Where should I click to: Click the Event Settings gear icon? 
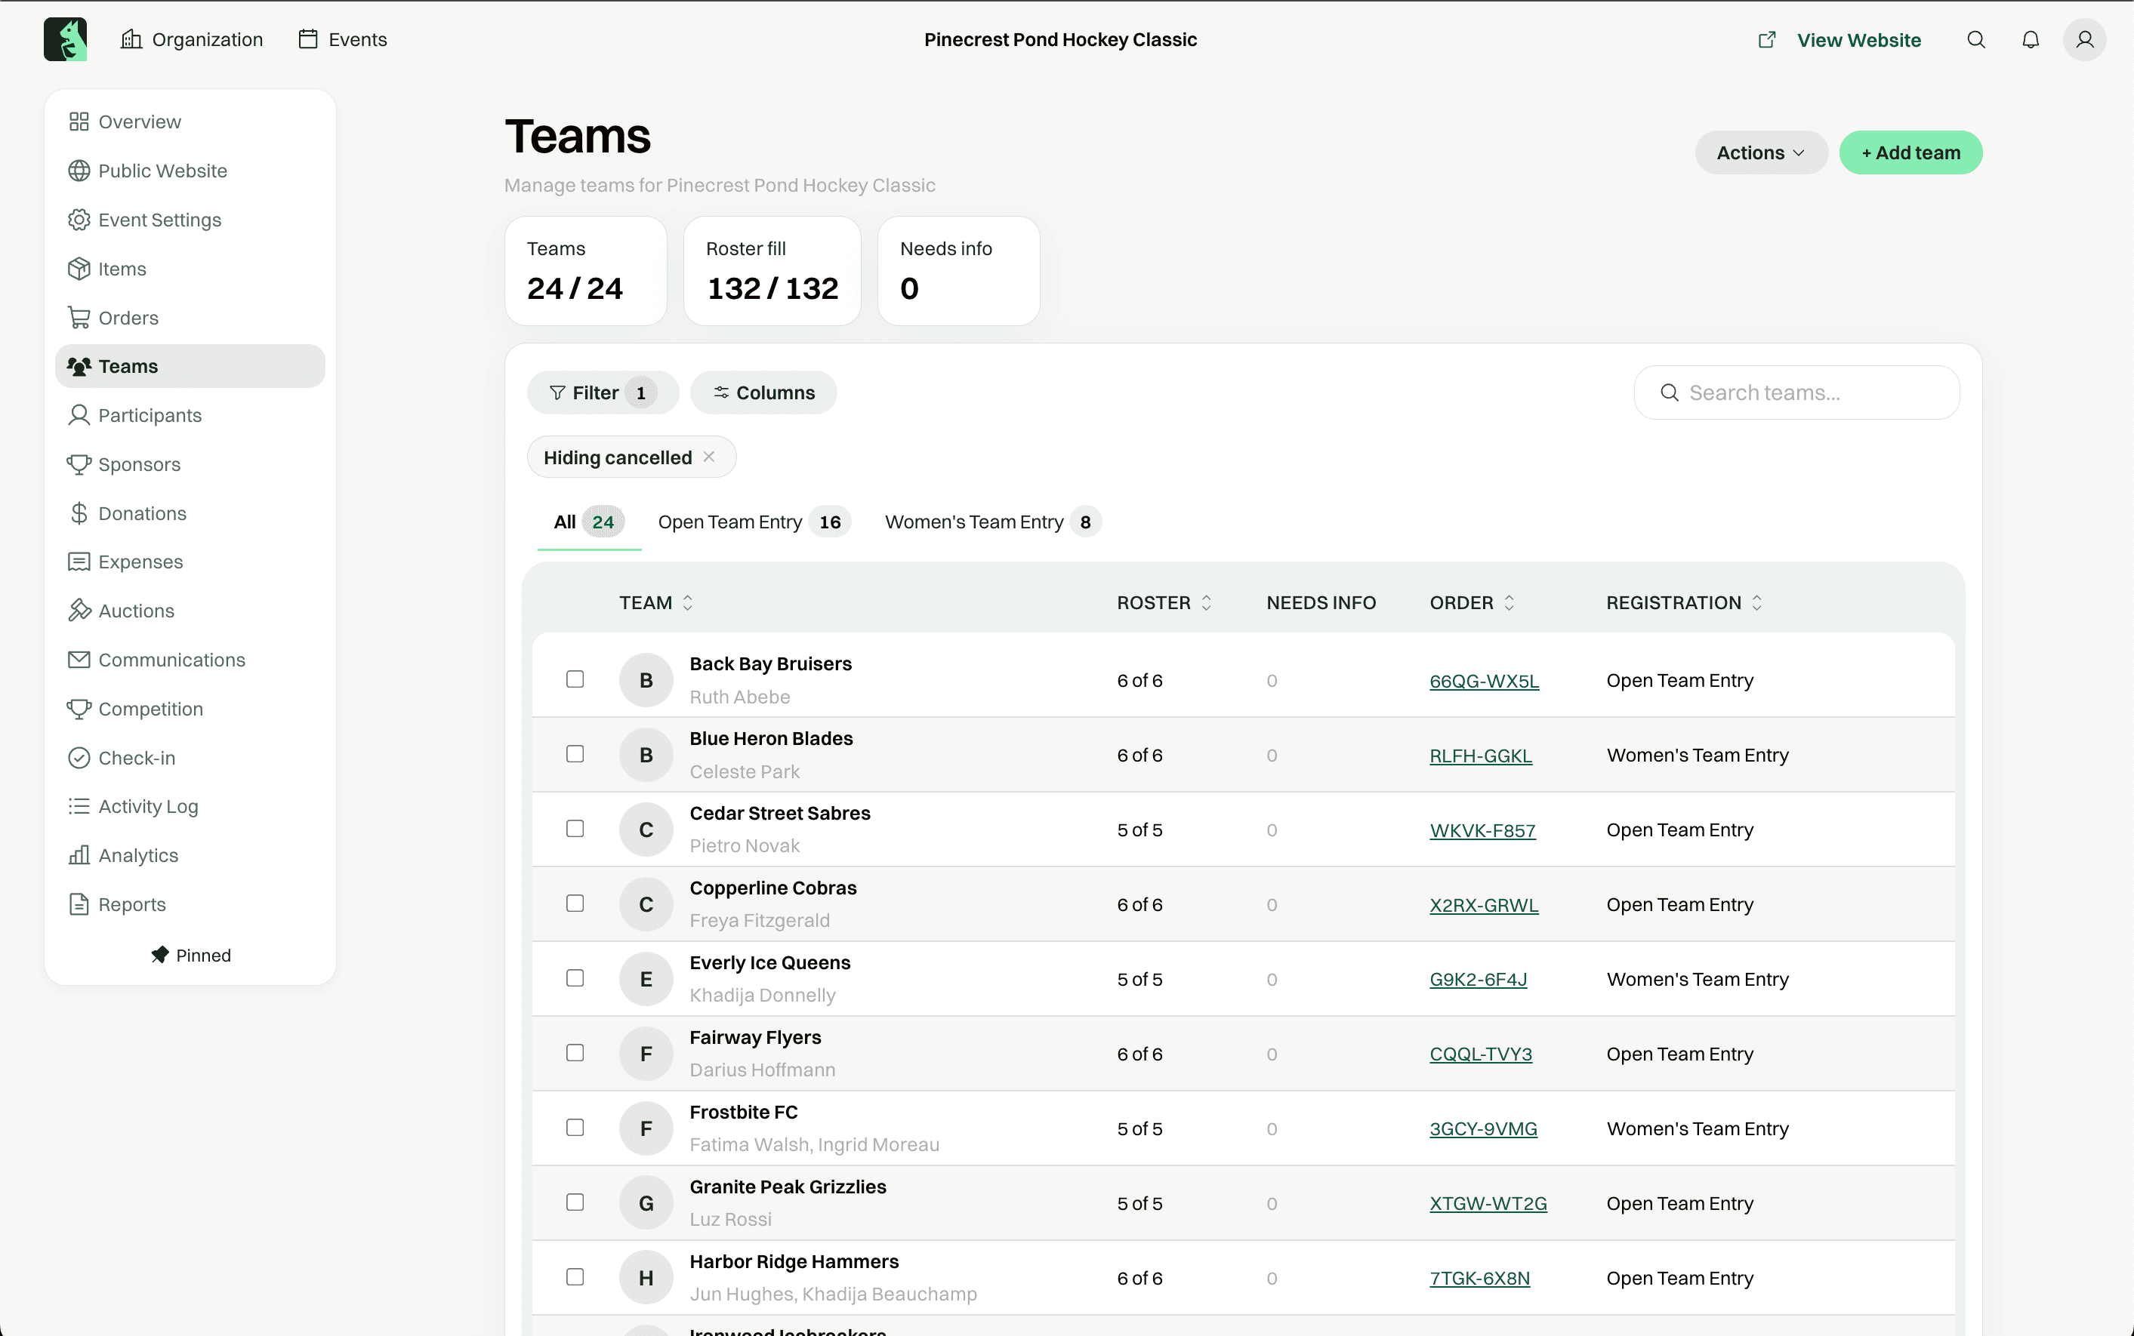coord(79,220)
